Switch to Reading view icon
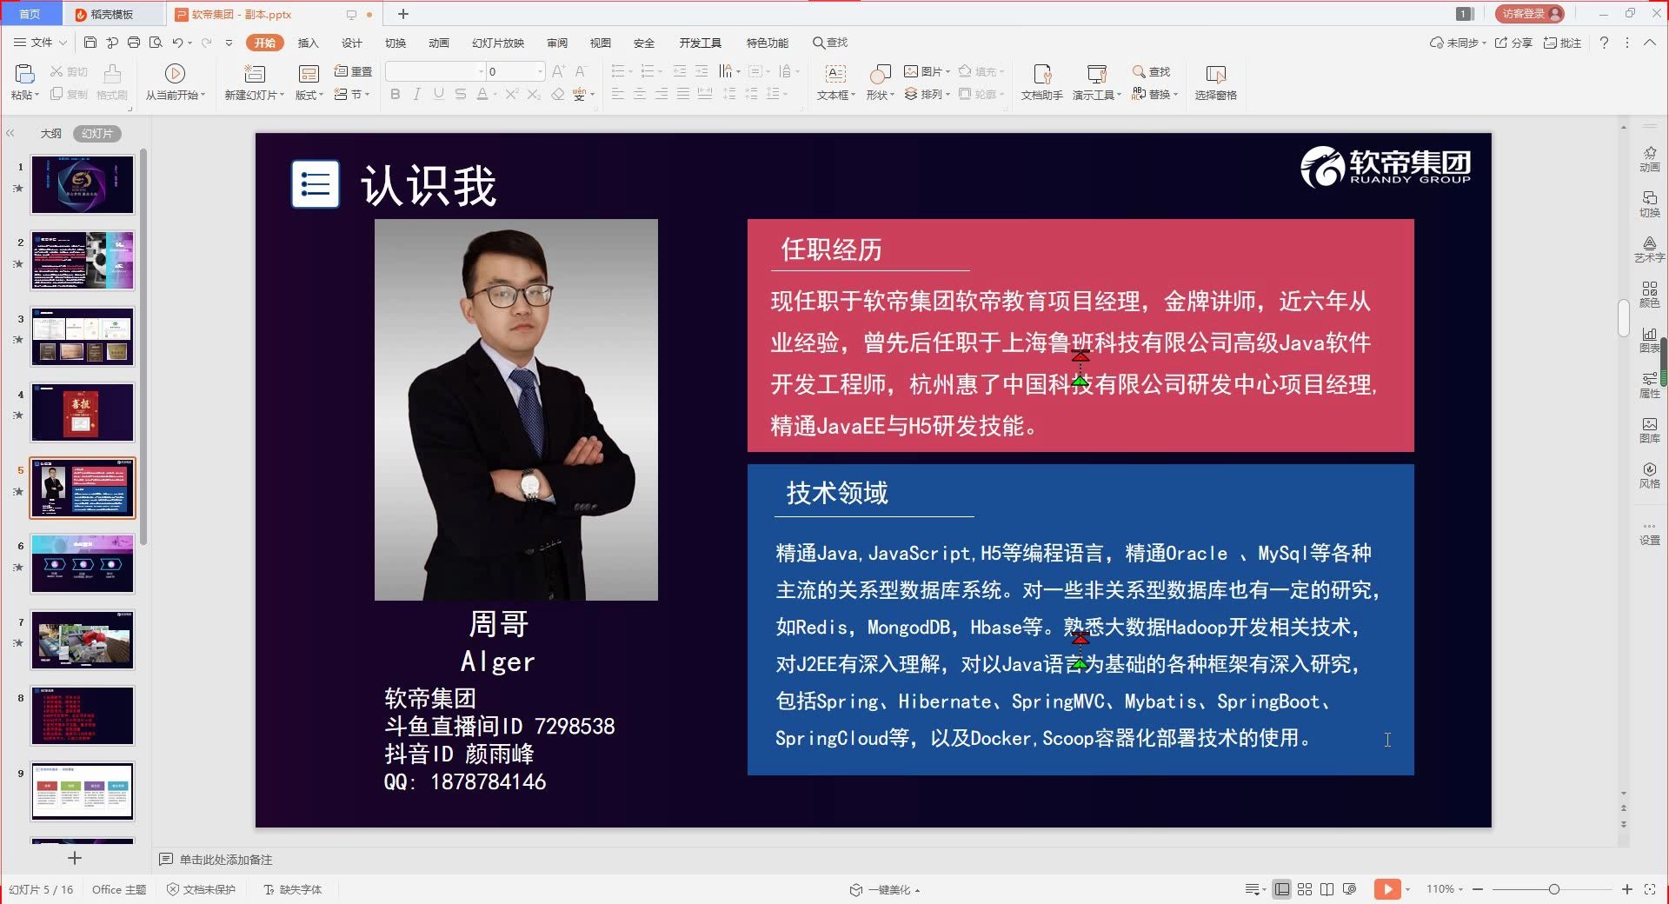The width and height of the screenshot is (1669, 904). click(x=1327, y=889)
